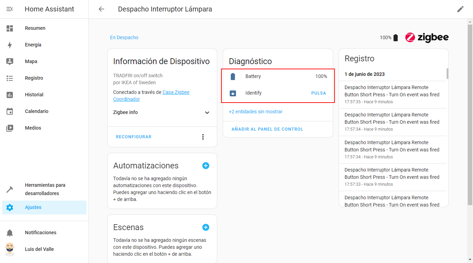
Task: Show the +2 entidades sin mostrar
Action: point(256,112)
